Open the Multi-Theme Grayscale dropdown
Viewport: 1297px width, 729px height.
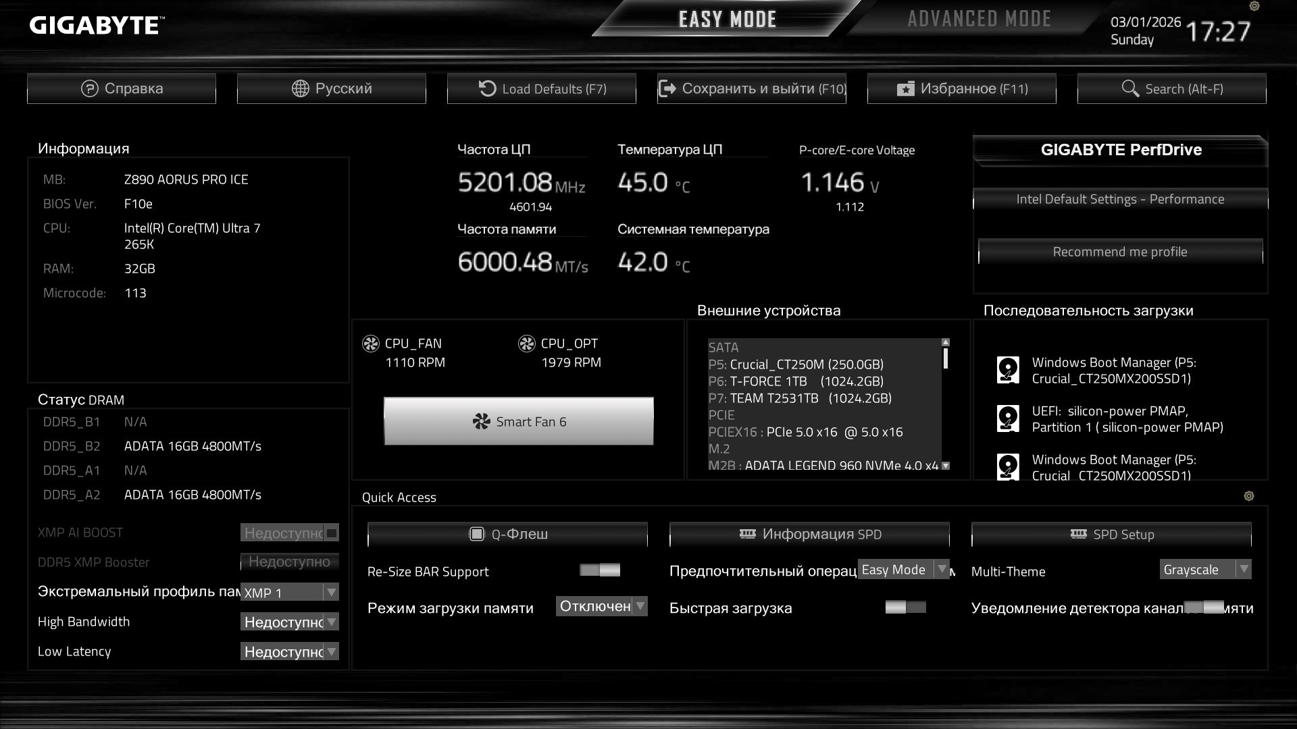point(1206,569)
